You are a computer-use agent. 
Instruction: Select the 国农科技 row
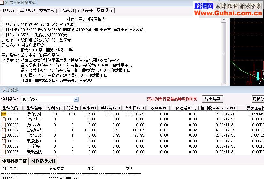[132, 130]
